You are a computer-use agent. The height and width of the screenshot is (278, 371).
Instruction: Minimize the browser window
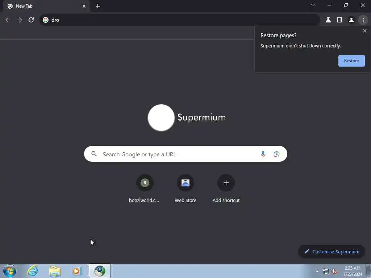click(x=329, y=5)
